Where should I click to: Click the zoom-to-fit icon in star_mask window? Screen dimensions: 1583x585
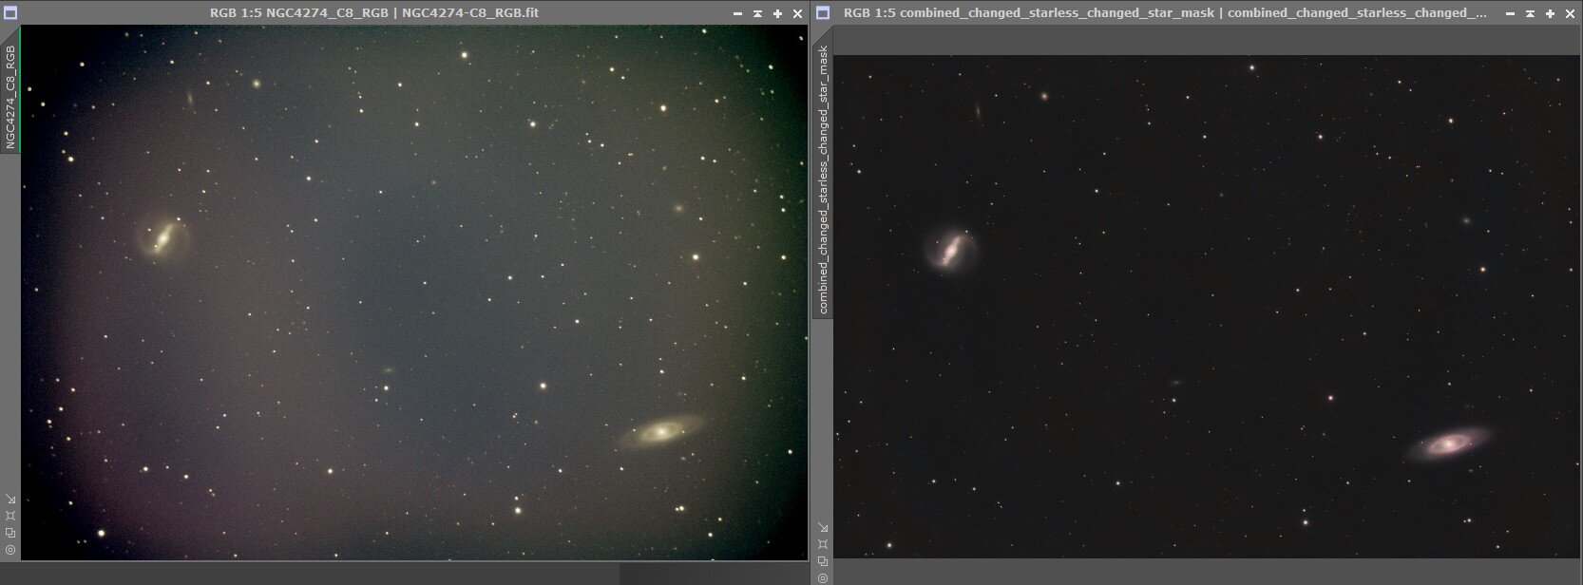823,544
